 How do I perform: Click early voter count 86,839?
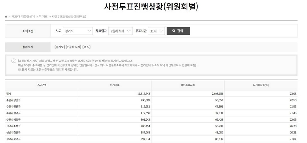(x=219, y=139)
